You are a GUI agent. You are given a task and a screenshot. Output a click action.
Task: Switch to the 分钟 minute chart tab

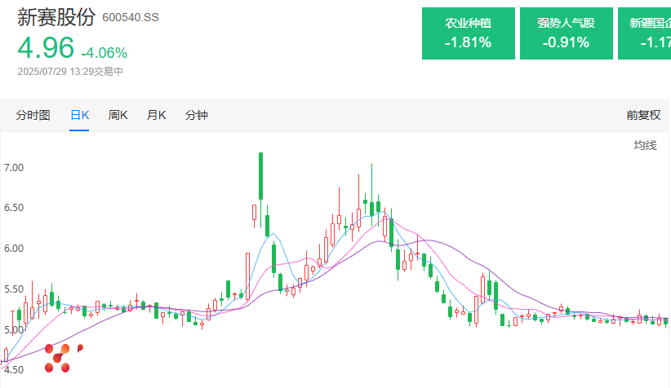coord(197,115)
